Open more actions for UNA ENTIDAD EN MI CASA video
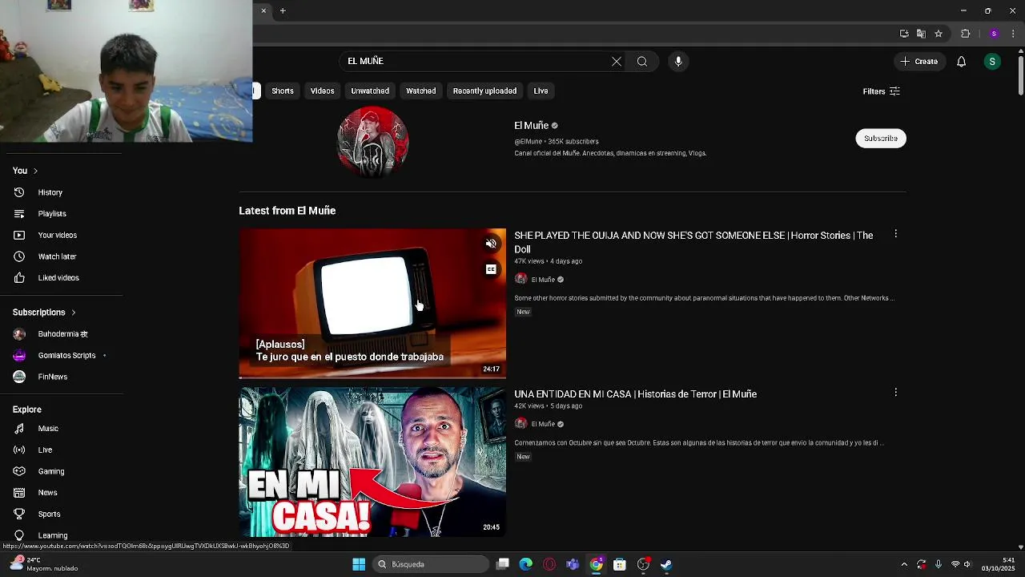This screenshot has width=1025, height=577. [896, 393]
